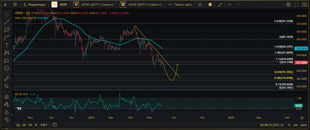Screen dimensions: 310x130
Task: Toggle lock all drawings
Action: tap(6, 112)
